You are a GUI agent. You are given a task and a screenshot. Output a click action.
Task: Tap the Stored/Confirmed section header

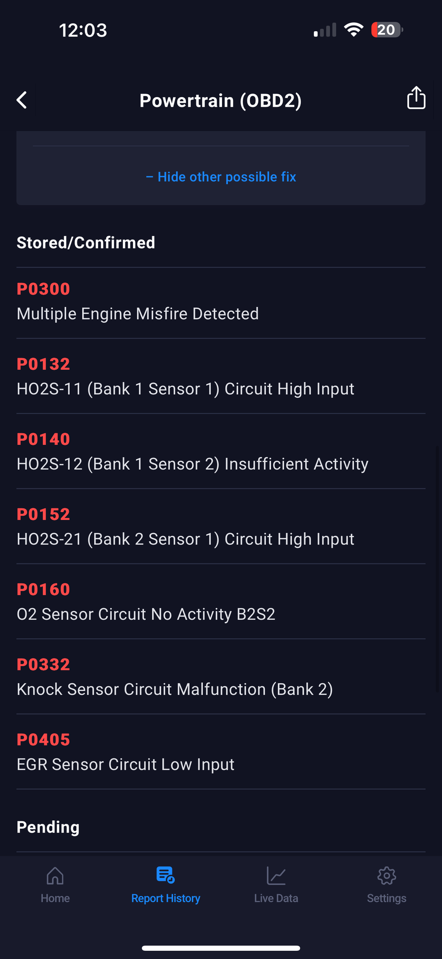pyautogui.click(x=86, y=243)
